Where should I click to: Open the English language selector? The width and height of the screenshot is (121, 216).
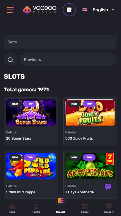point(100,10)
